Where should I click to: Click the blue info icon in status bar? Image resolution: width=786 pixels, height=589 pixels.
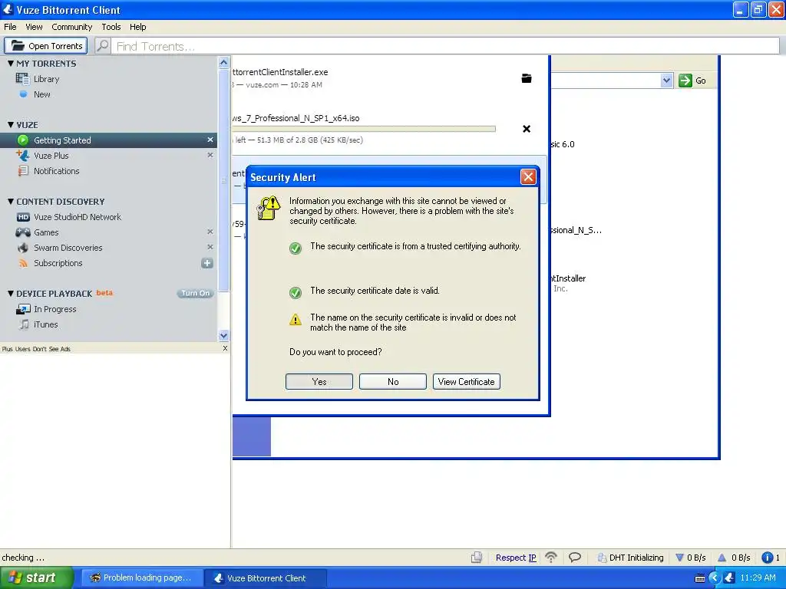coord(767,558)
